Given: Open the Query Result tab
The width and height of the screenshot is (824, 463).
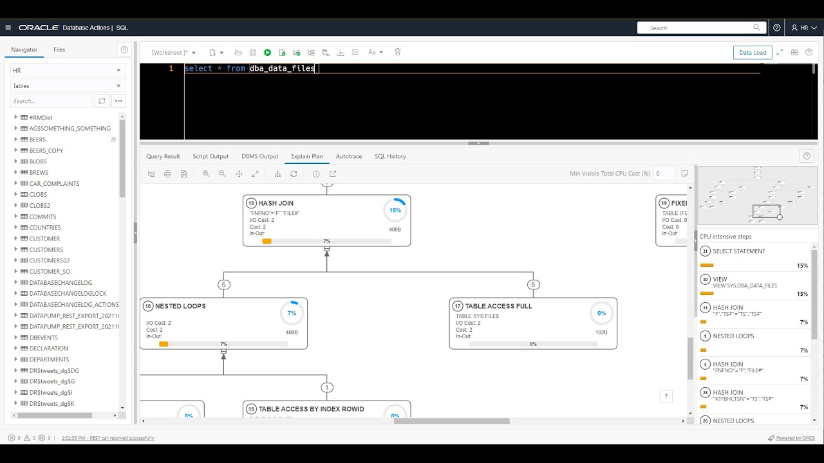Looking at the screenshot, I should pos(163,156).
